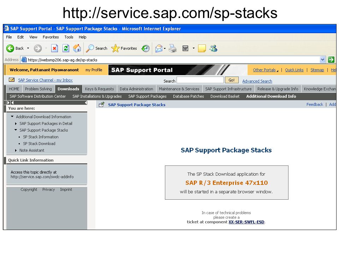Collapse the SAP Support Package Stacks node
339x254 pixels.
(x=16, y=130)
